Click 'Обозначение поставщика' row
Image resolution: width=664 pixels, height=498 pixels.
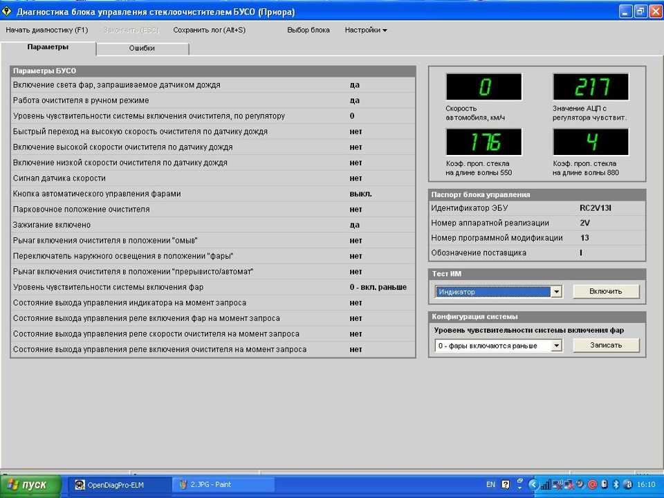[x=537, y=253]
